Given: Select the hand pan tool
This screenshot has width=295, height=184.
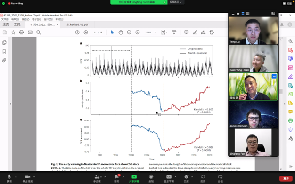Looking at the screenshot, I should 121,32.
